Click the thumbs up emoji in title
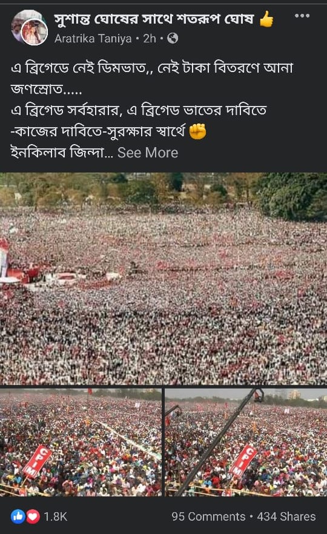The image size is (327, 534). 266,19
